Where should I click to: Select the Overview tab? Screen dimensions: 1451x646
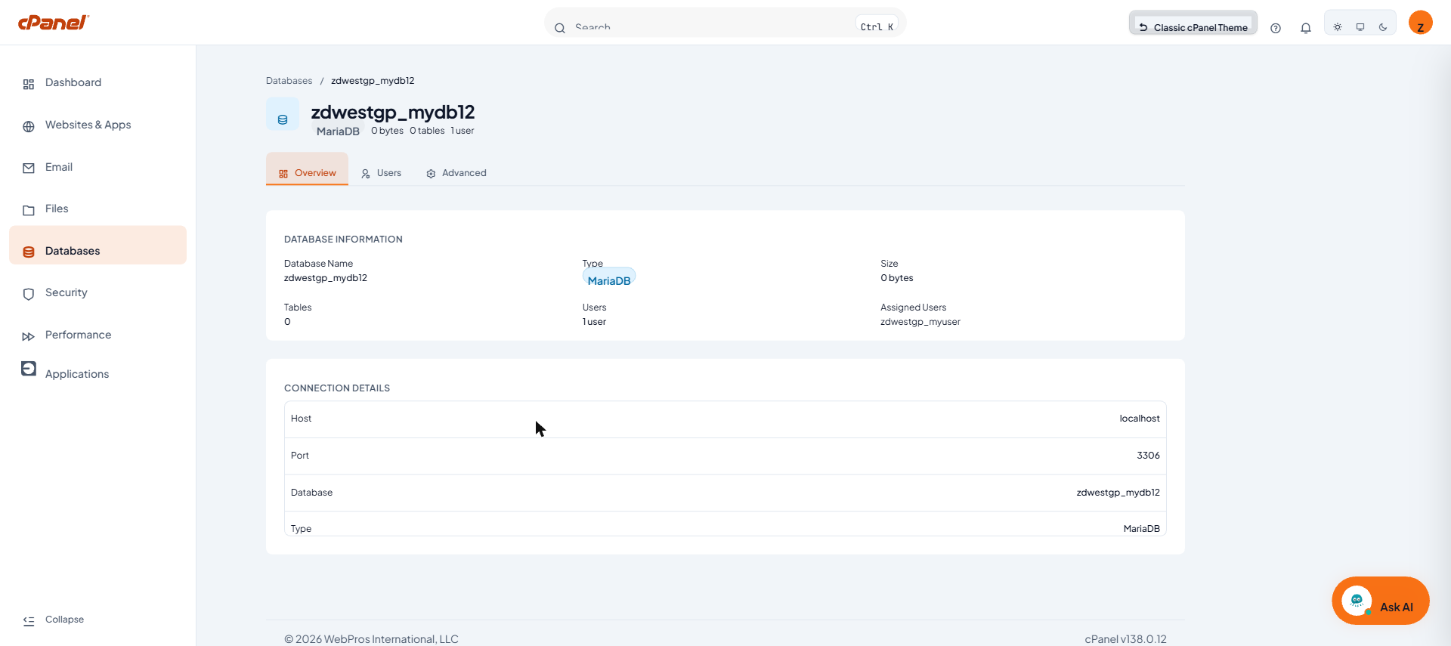307,170
